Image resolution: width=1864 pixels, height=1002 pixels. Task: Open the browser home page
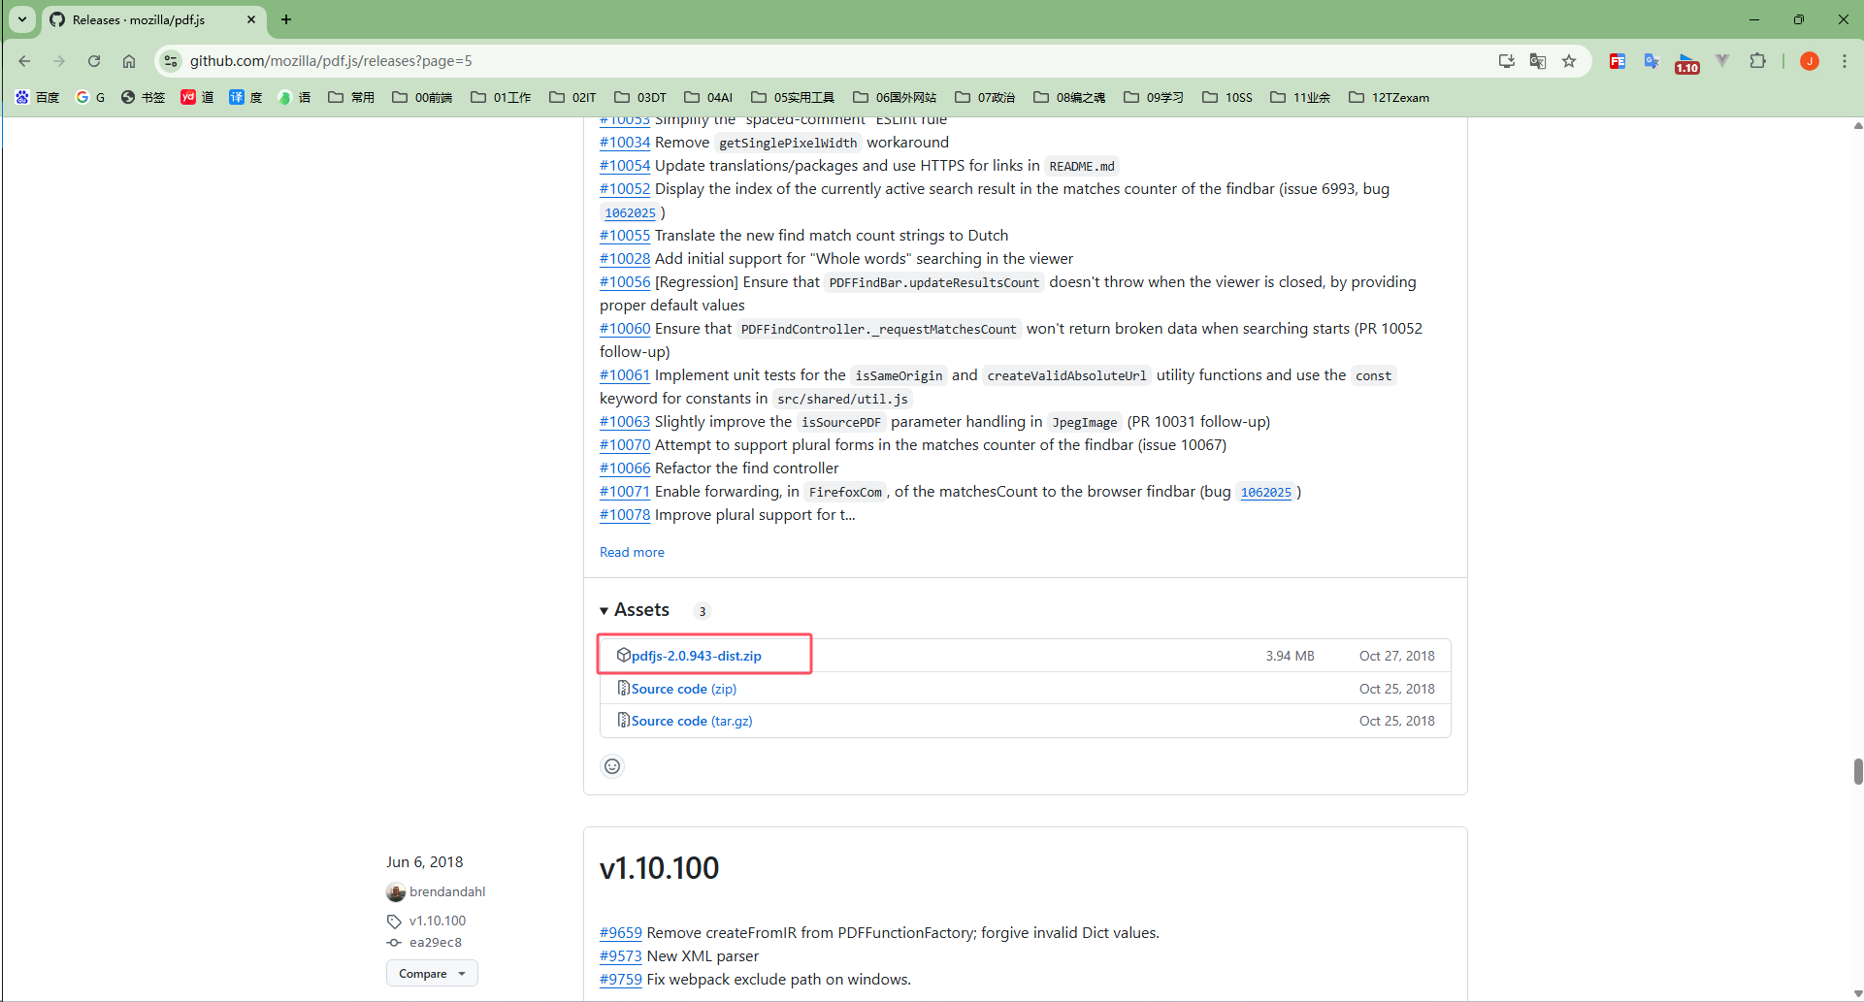129,61
